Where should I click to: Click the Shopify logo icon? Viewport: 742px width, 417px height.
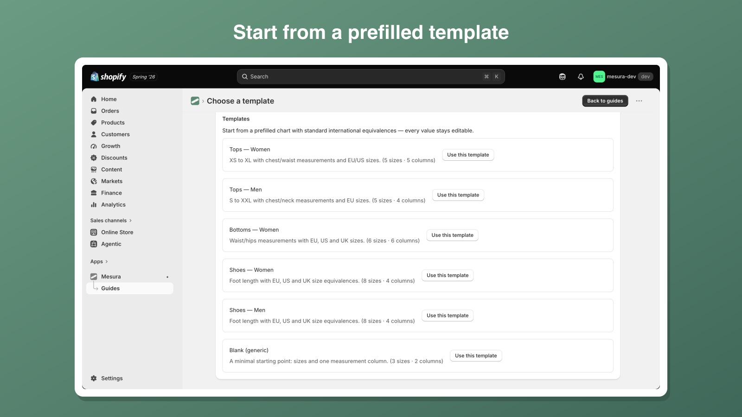click(x=95, y=76)
